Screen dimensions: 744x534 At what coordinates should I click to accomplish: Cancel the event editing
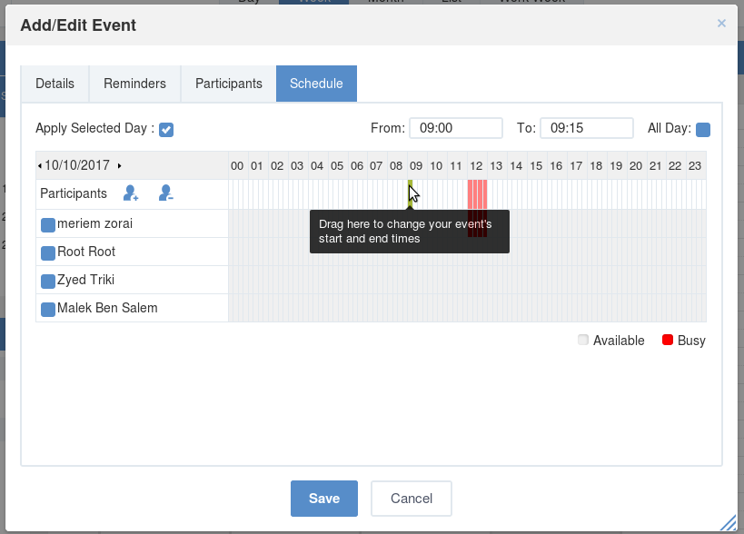coord(412,499)
